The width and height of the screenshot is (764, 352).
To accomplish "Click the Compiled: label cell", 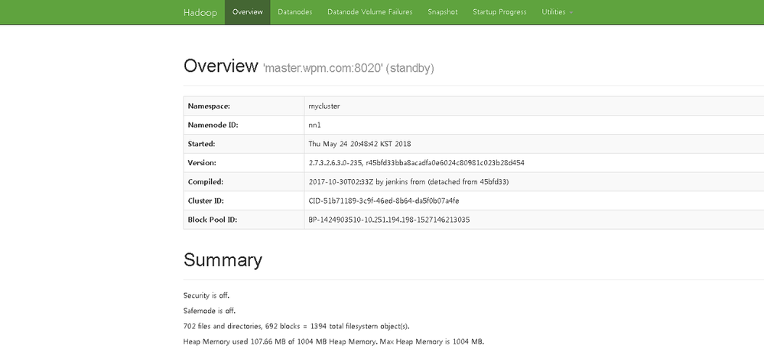I will [244, 182].
